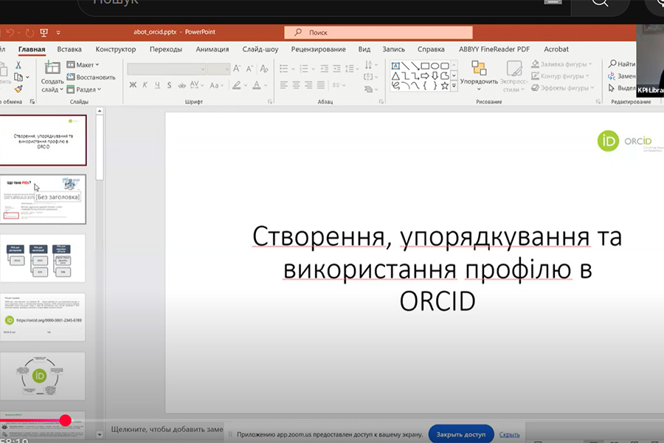Switch to the Конструктор tab

116,49
